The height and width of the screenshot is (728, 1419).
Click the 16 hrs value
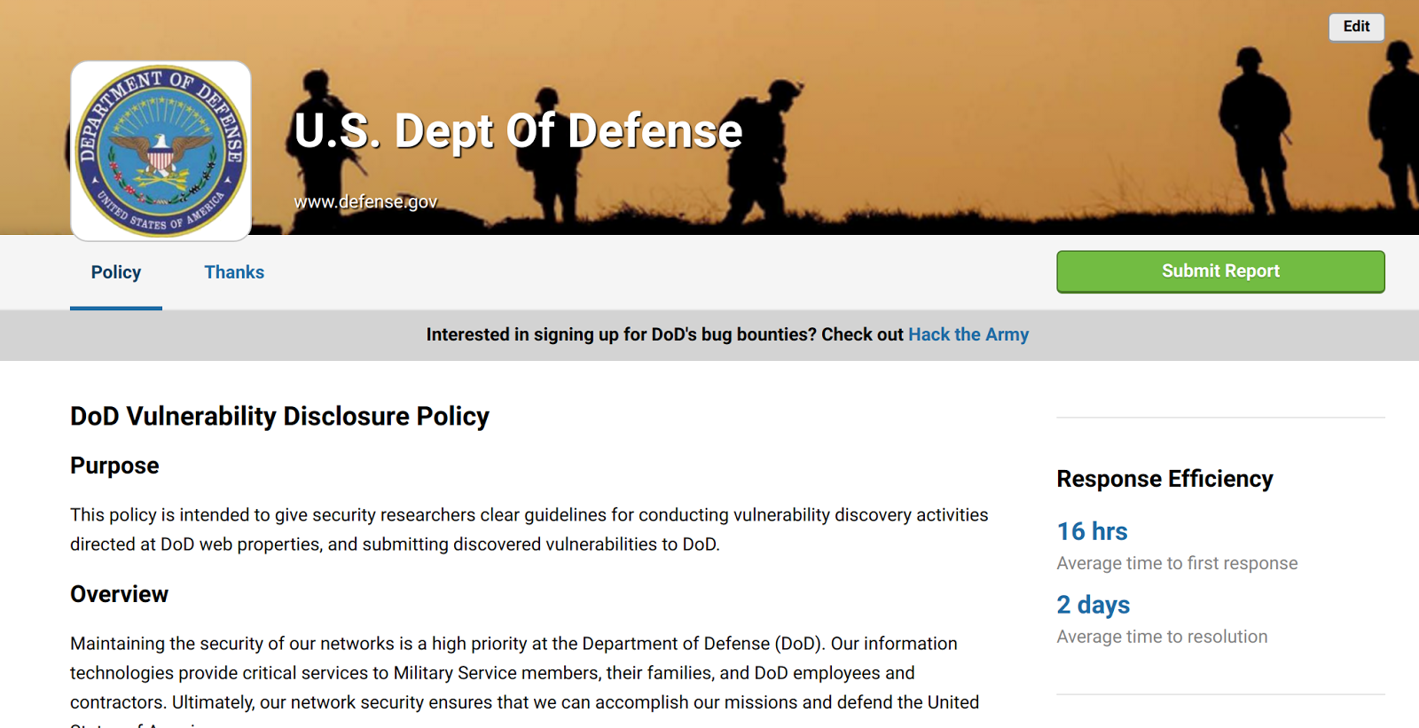(1092, 531)
